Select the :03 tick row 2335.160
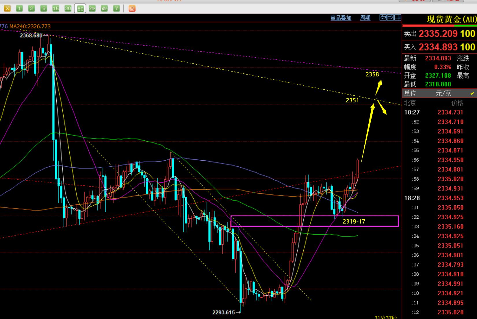This screenshot has height=319, width=477. [x=439, y=226]
